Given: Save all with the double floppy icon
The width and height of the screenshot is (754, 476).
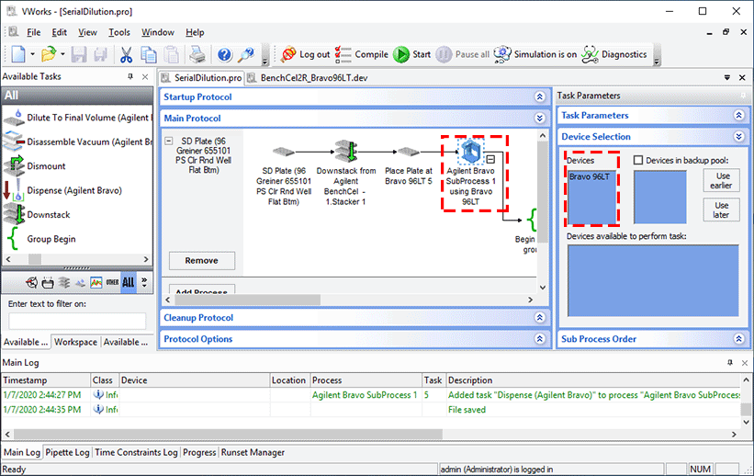Looking at the screenshot, I should coord(100,54).
